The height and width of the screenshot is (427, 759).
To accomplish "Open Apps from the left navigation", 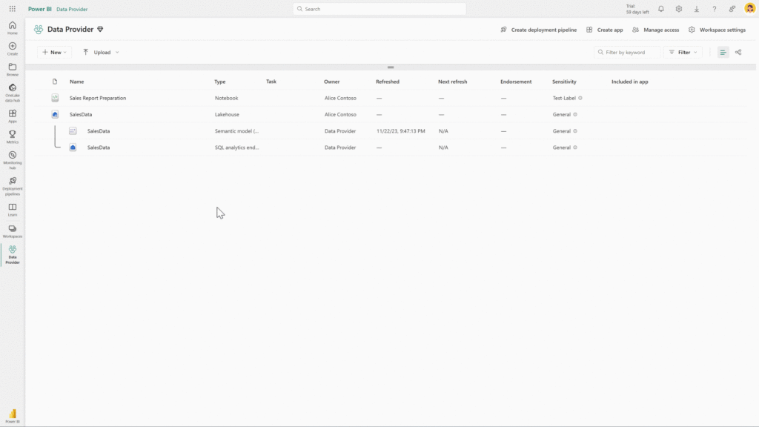I will click(x=12, y=115).
